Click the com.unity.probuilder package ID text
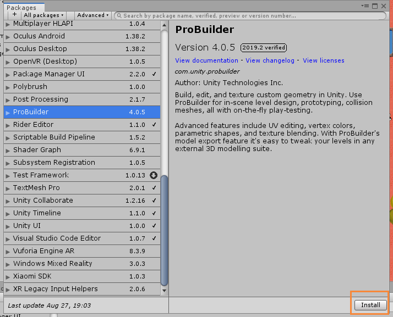The height and width of the screenshot is (317, 393). pyautogui.click(x=208, y=71)
